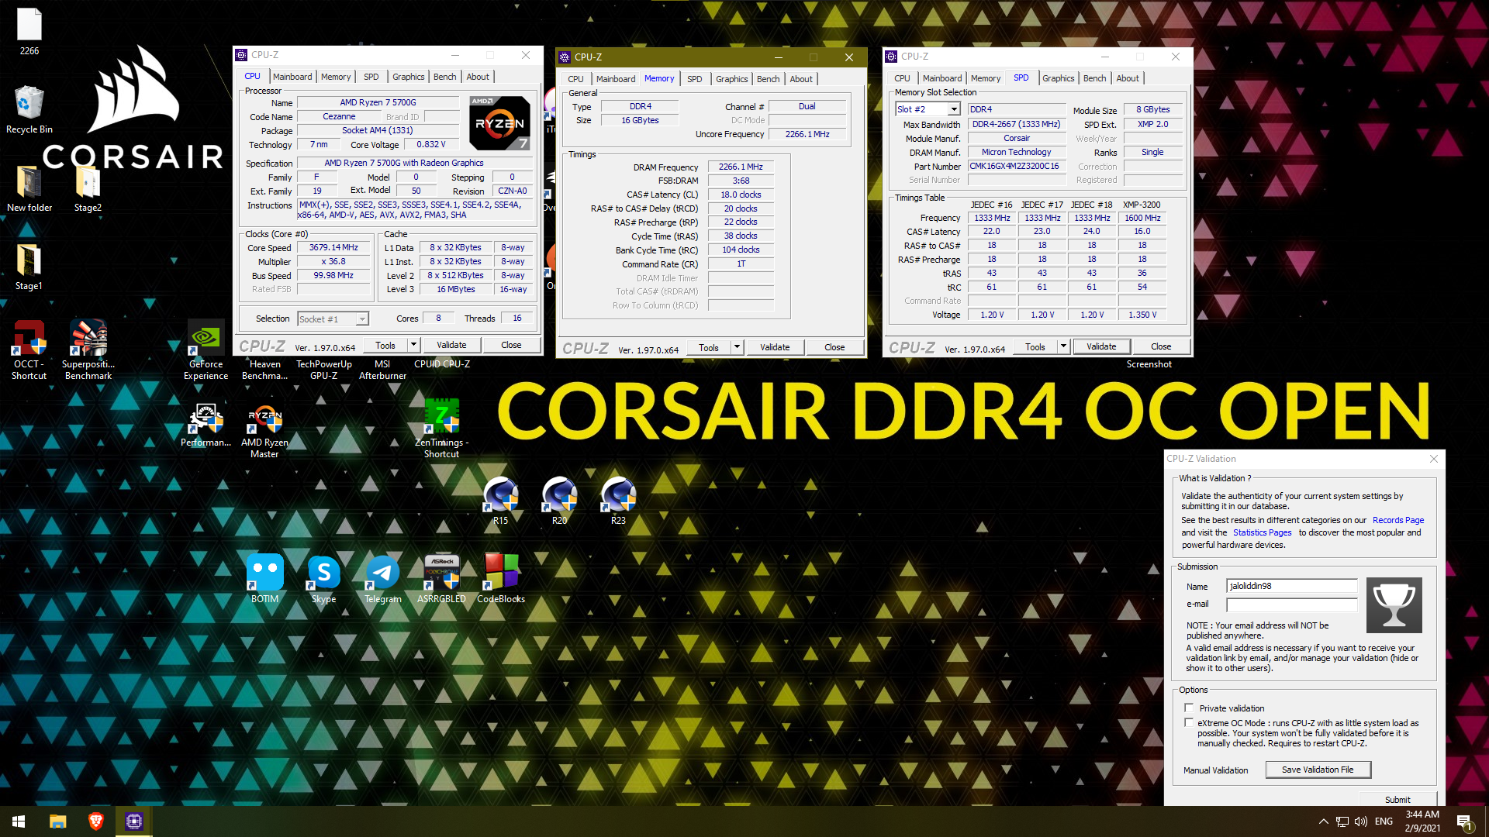Click ENG language indicator in tray
This screenshot has height=837, width=1489.
click(x=1384, y=821)
